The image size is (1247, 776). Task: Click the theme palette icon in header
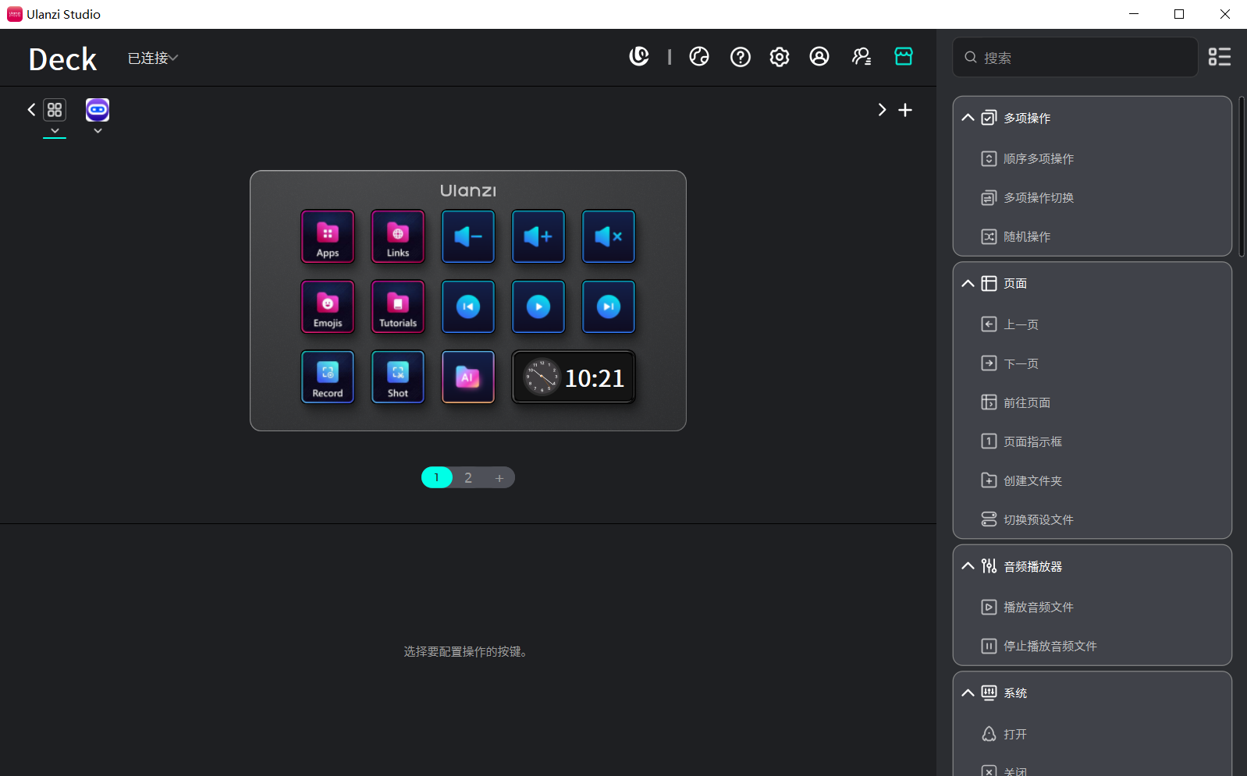pos(699,56)
